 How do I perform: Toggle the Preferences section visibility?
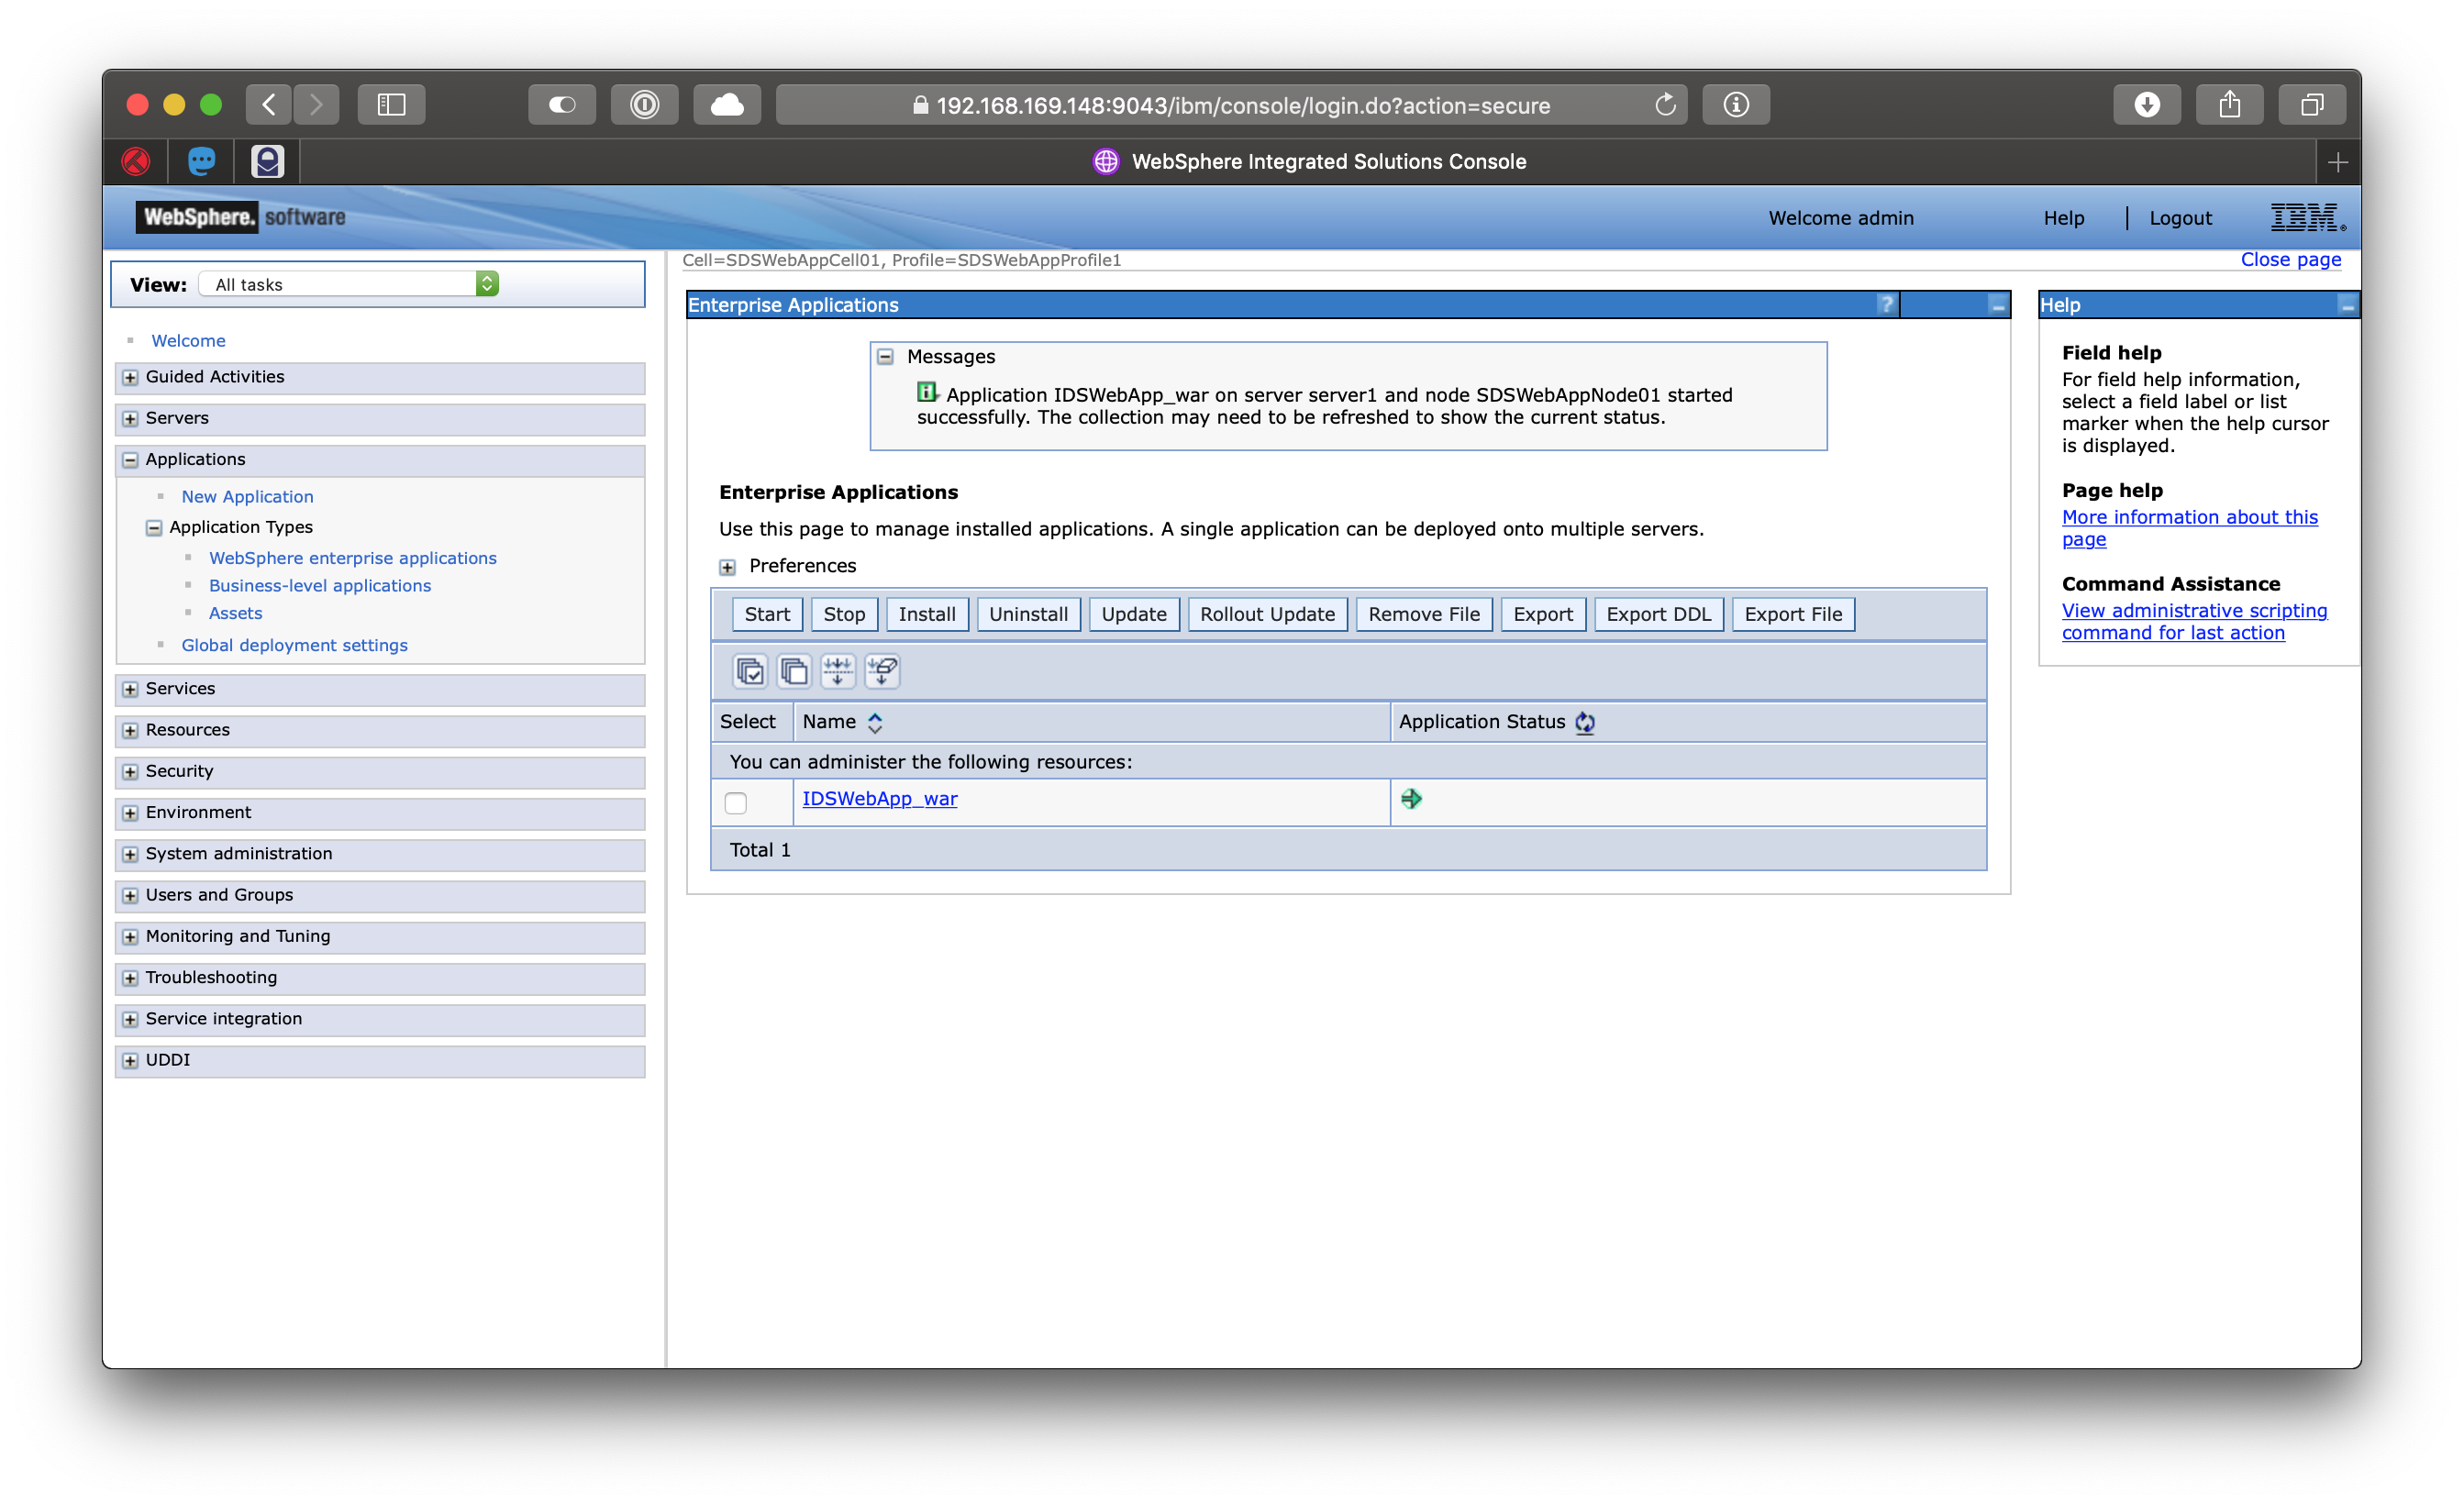[x=728, y=565]
